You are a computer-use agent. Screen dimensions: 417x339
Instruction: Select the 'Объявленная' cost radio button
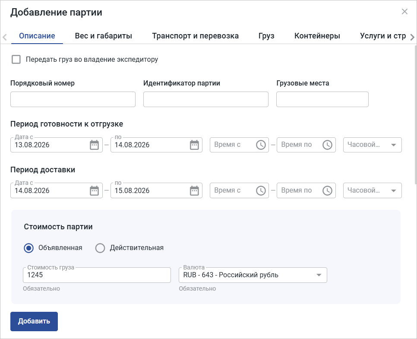point(29,248)
